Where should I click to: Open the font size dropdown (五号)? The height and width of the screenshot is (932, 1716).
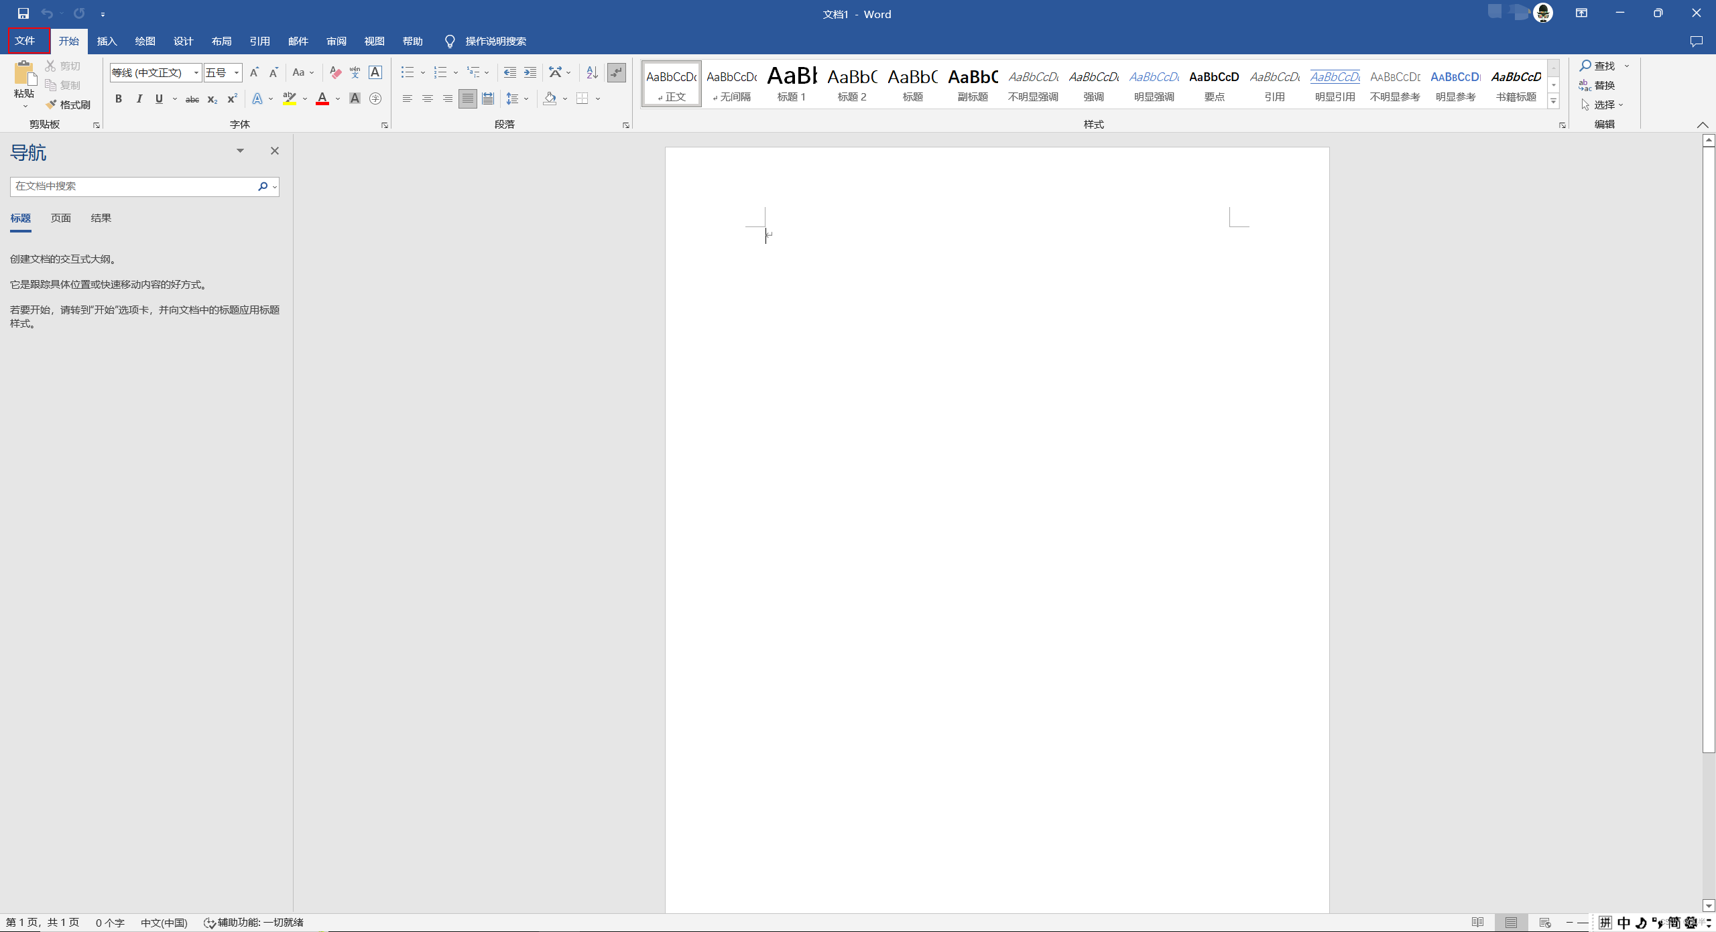[x=237, y=72]
